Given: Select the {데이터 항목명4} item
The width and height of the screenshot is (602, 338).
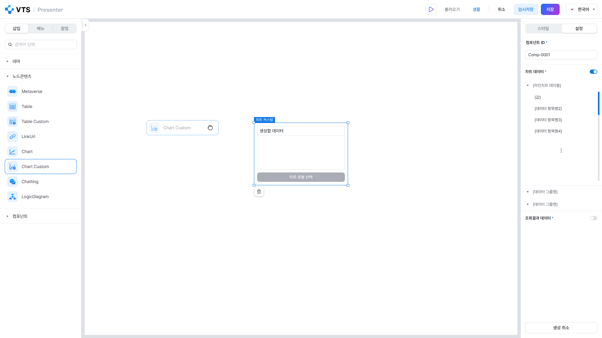Looking at the screenshot, I should click(x=548, y=131).
